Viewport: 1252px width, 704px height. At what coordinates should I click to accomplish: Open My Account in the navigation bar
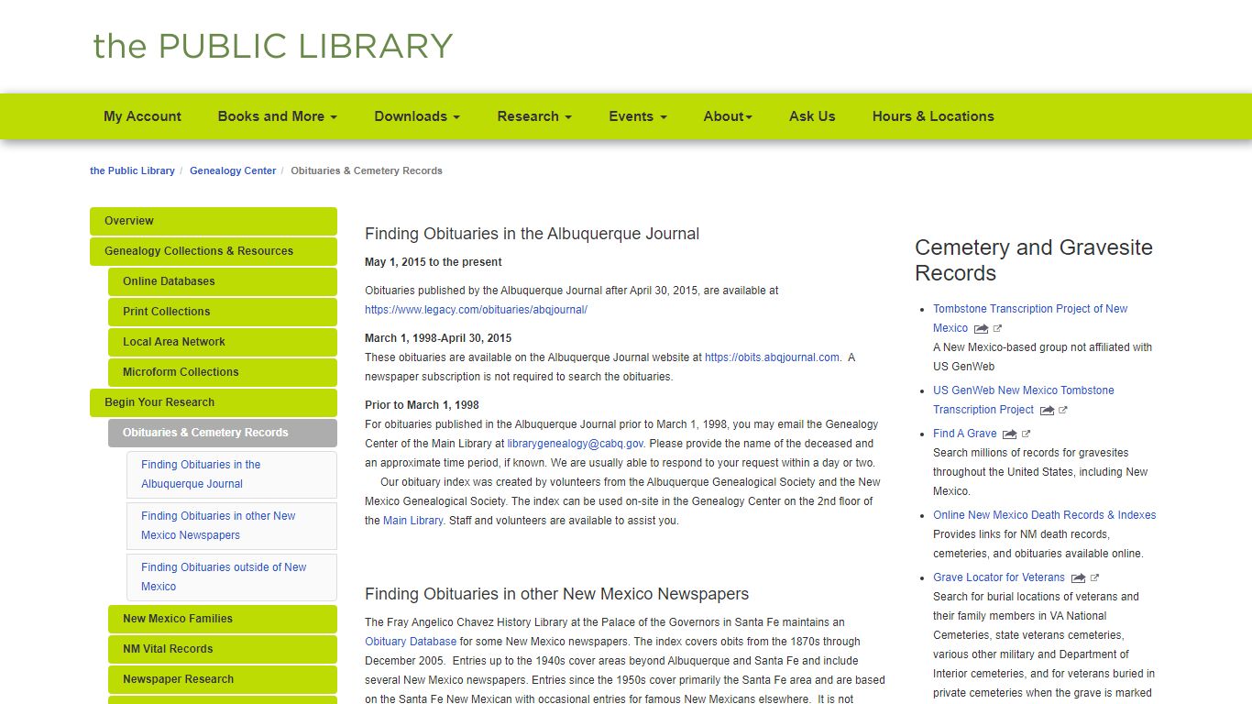(x=142, y=116)
